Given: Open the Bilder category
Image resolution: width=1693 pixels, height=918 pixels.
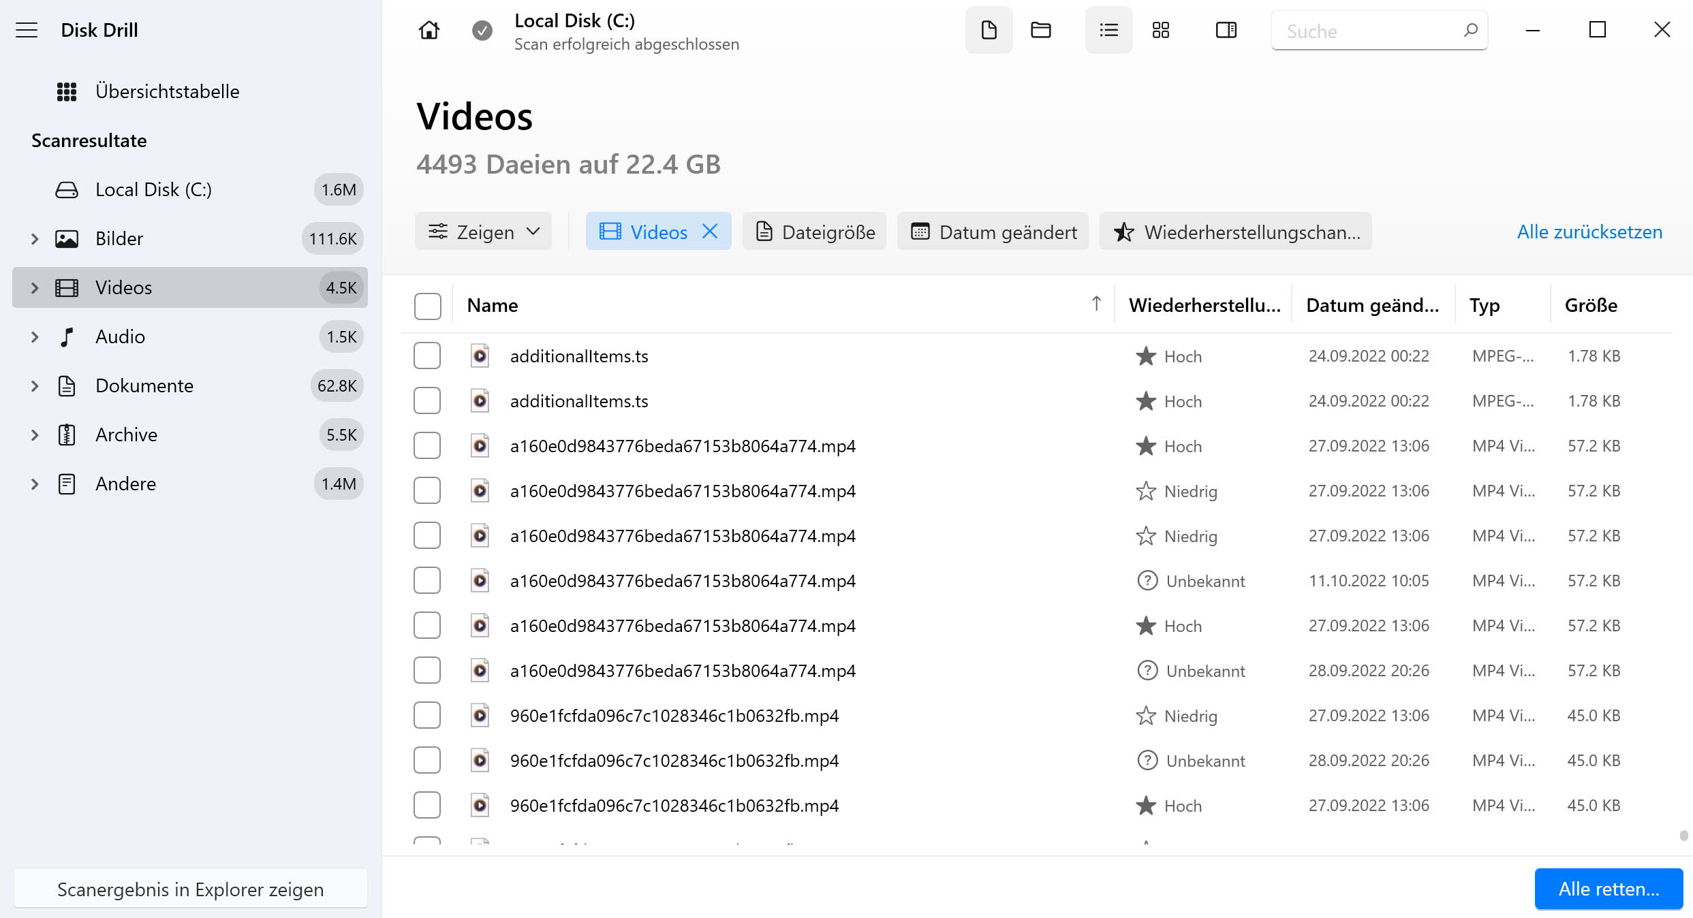Looking at the screenshot, I should click(x=190, y=238).
